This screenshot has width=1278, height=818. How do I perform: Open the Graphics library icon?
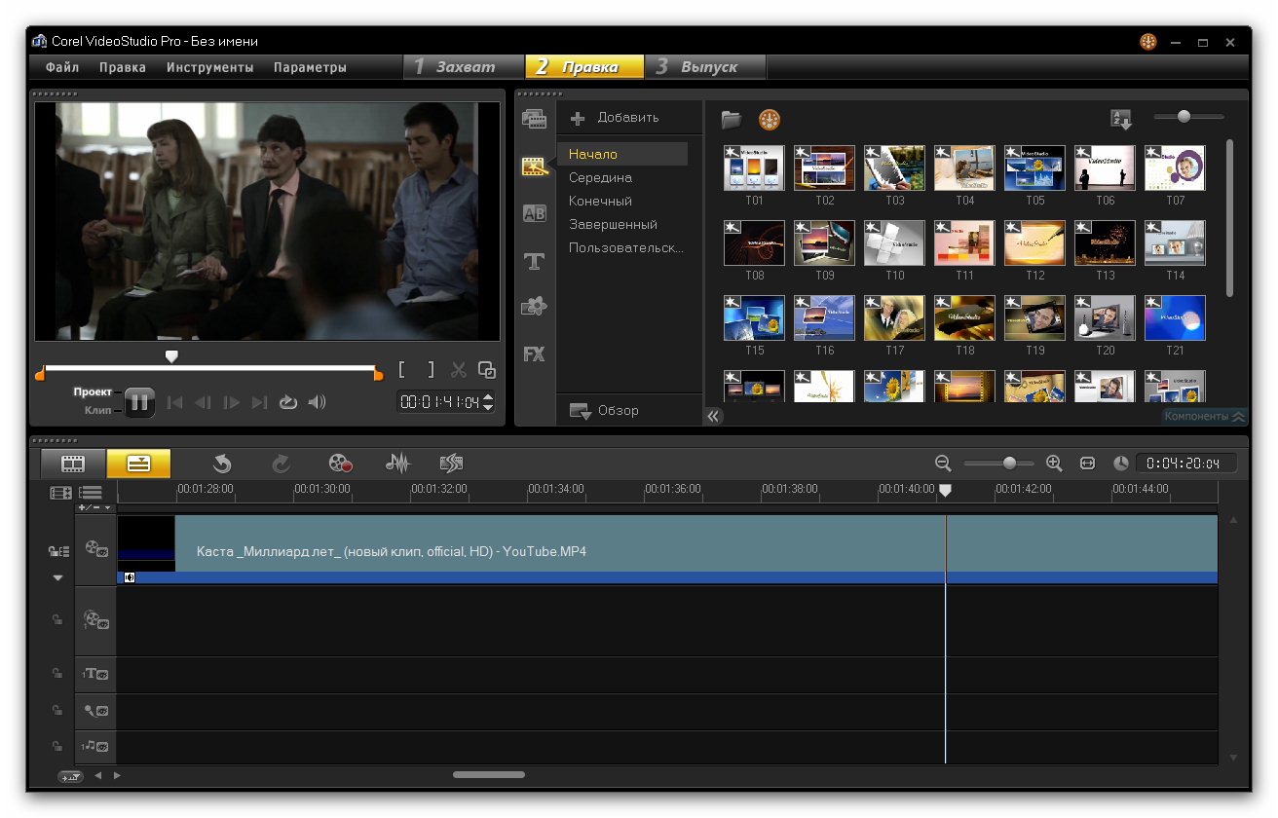tap(534, 307)
